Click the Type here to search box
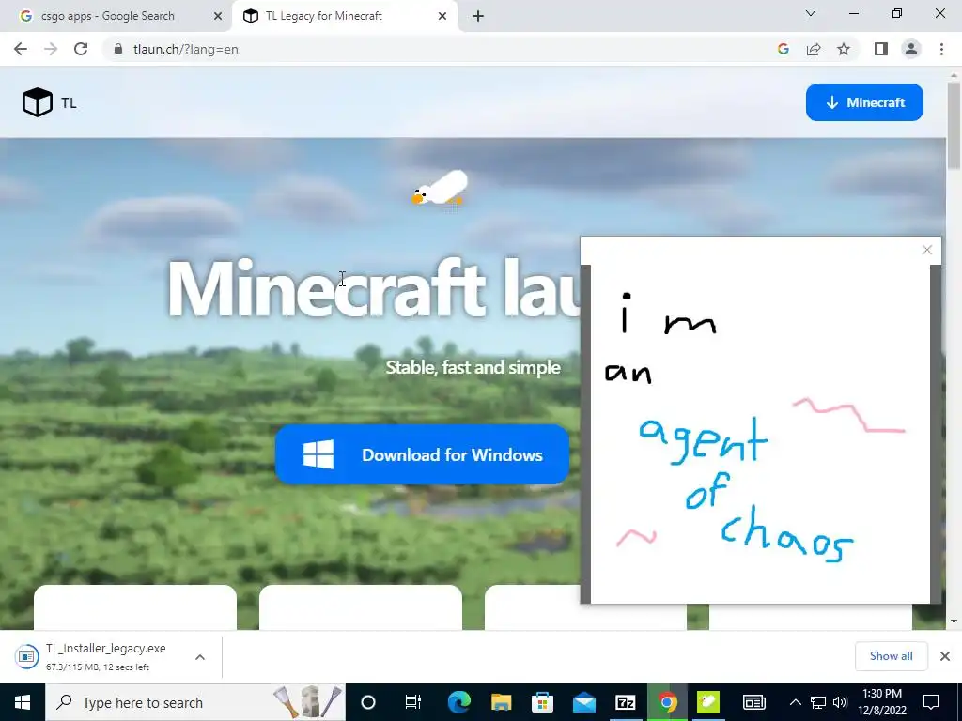This screenshot has height=721, width=962. pos(195,702)
